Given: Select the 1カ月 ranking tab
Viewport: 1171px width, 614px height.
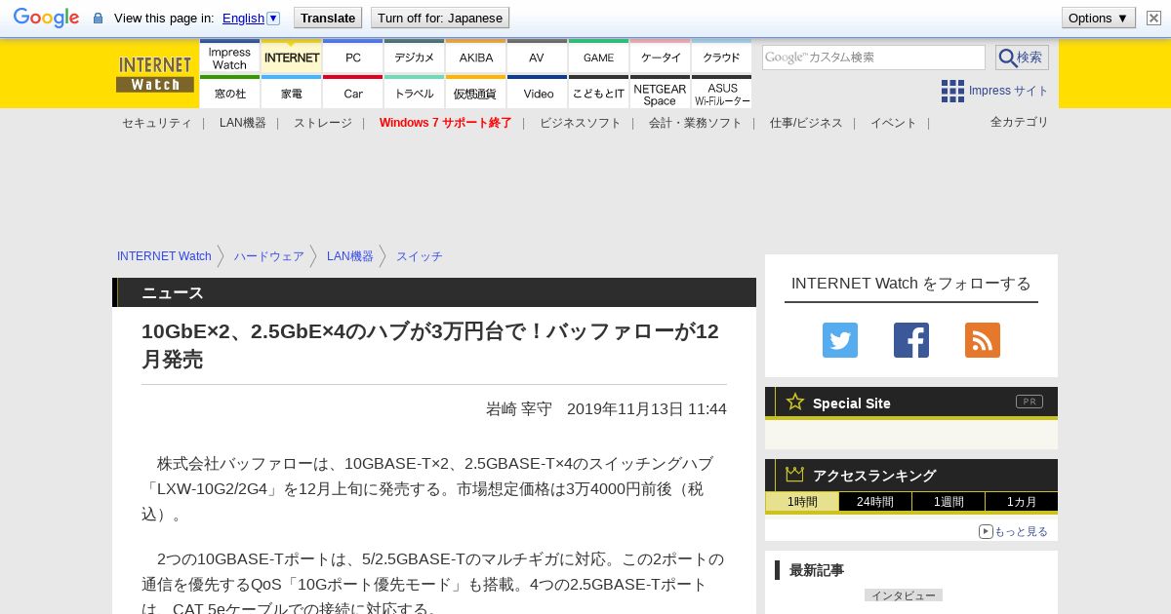Looking at the screenshot, I should 1021,502.
